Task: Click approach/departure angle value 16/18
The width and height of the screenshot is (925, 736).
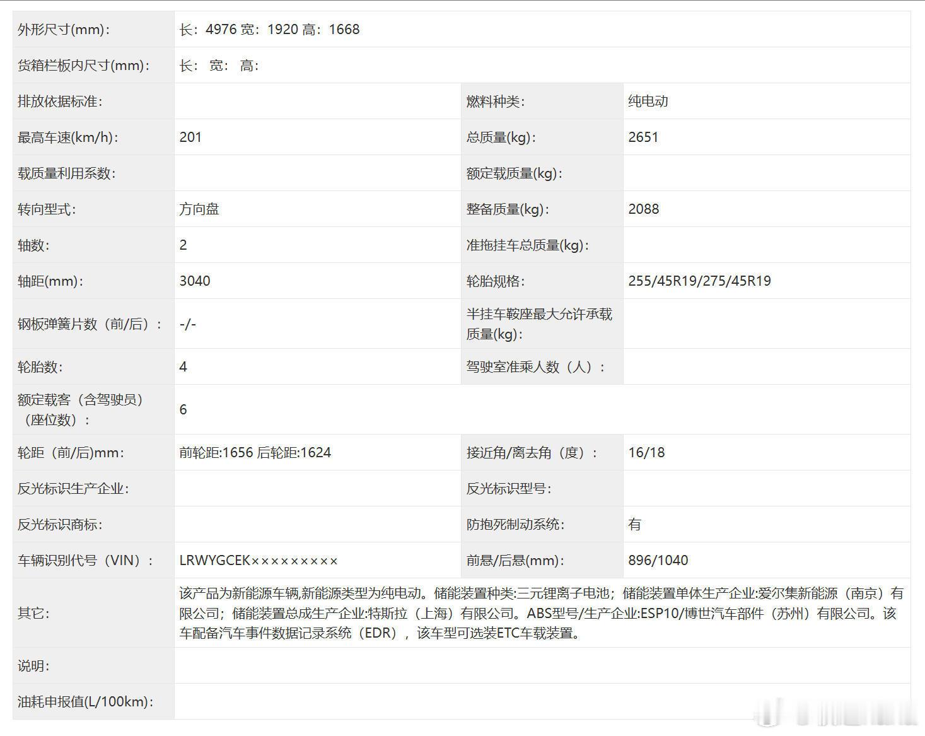Action: tap(646, 452)
